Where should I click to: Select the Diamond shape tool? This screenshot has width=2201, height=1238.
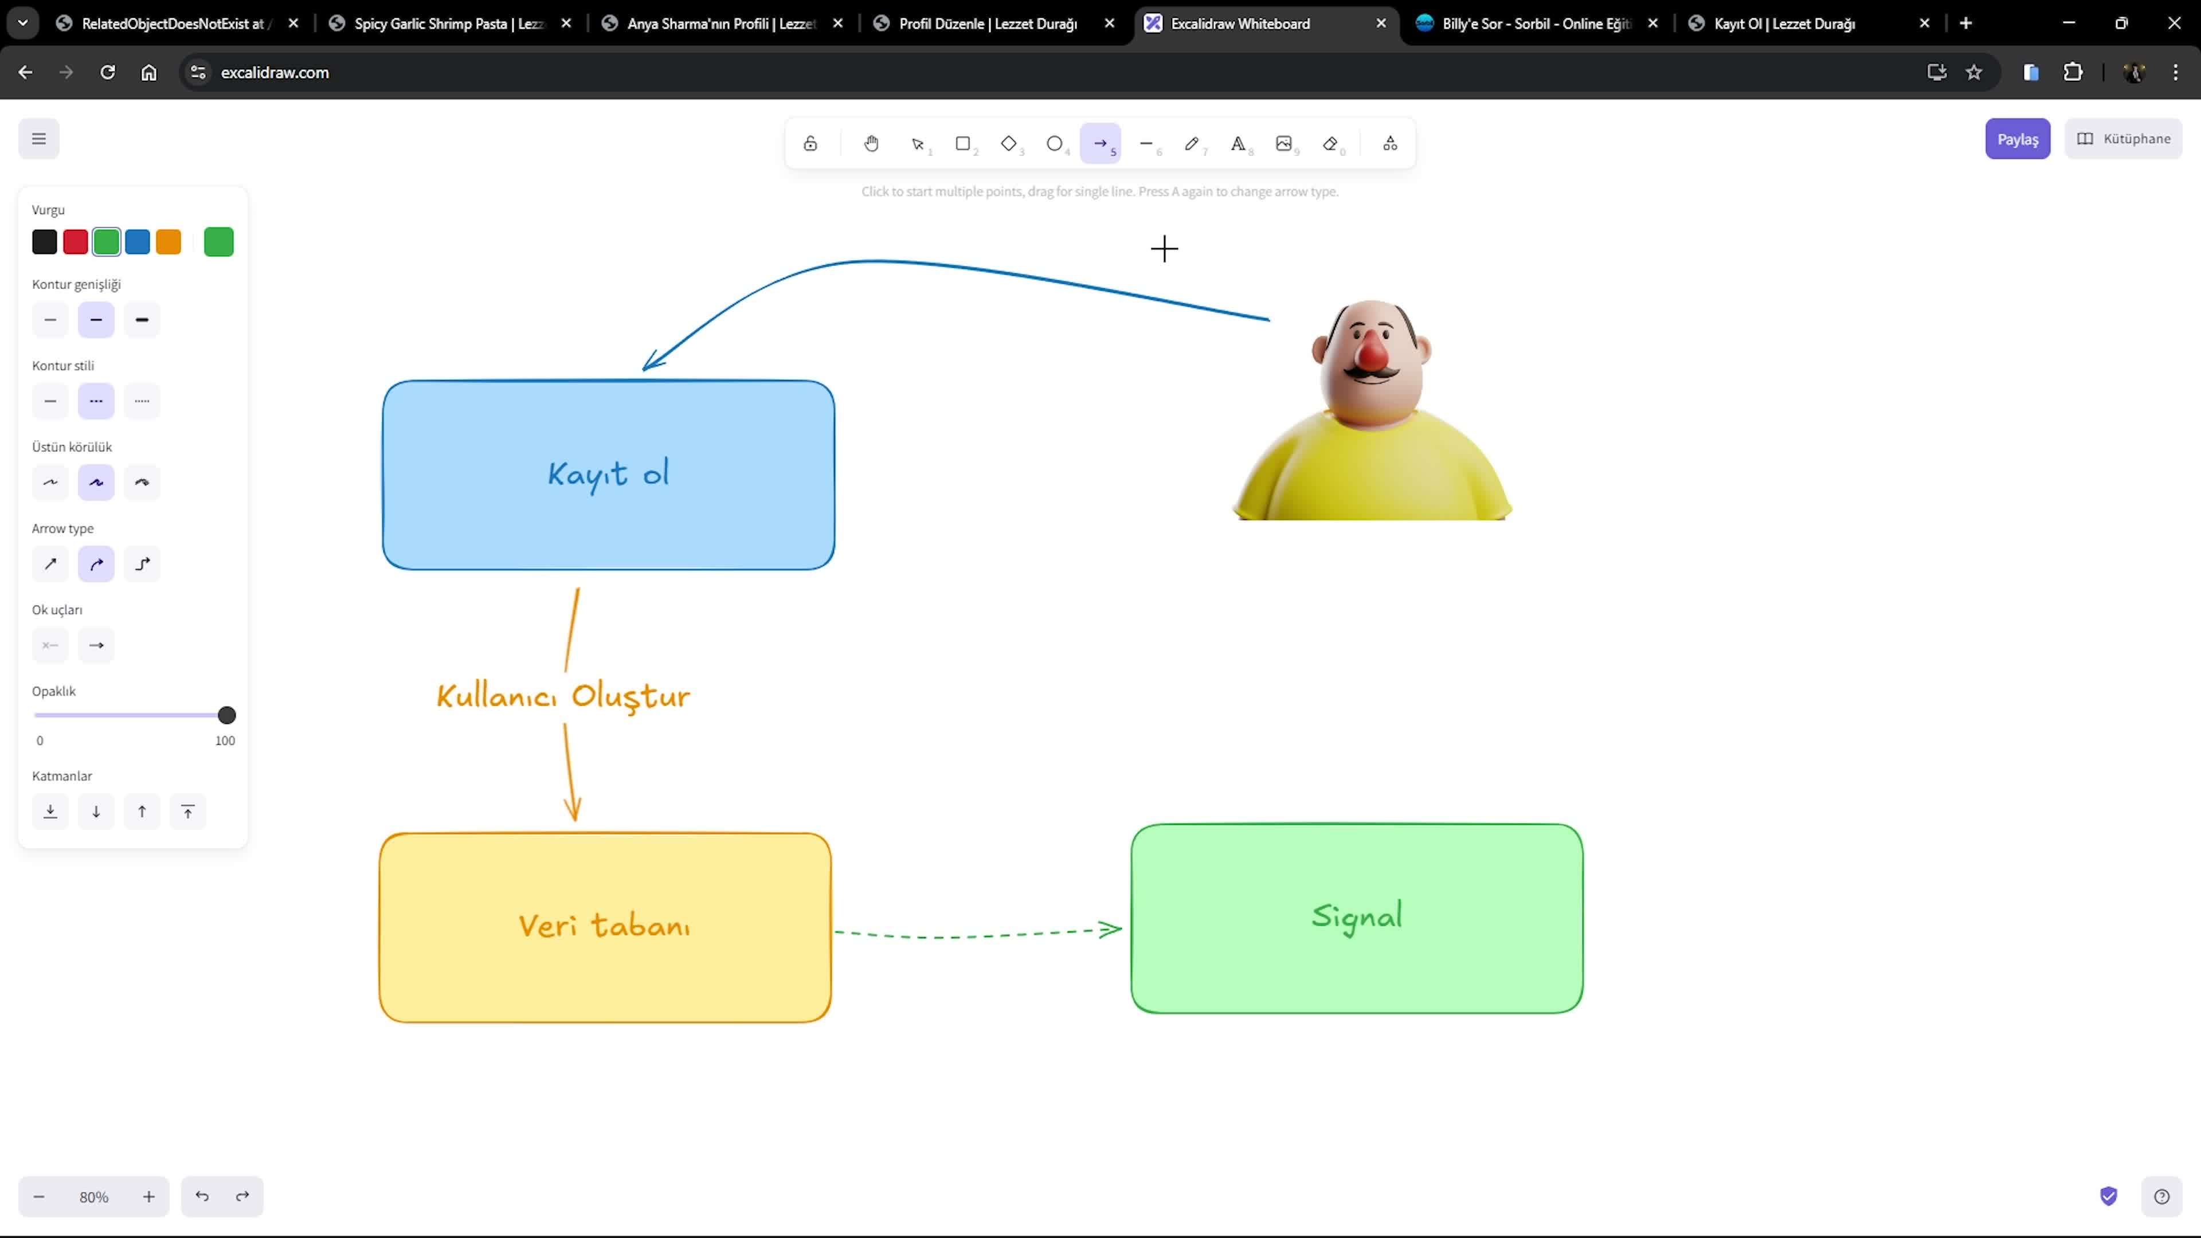(x=1009, y=143)
